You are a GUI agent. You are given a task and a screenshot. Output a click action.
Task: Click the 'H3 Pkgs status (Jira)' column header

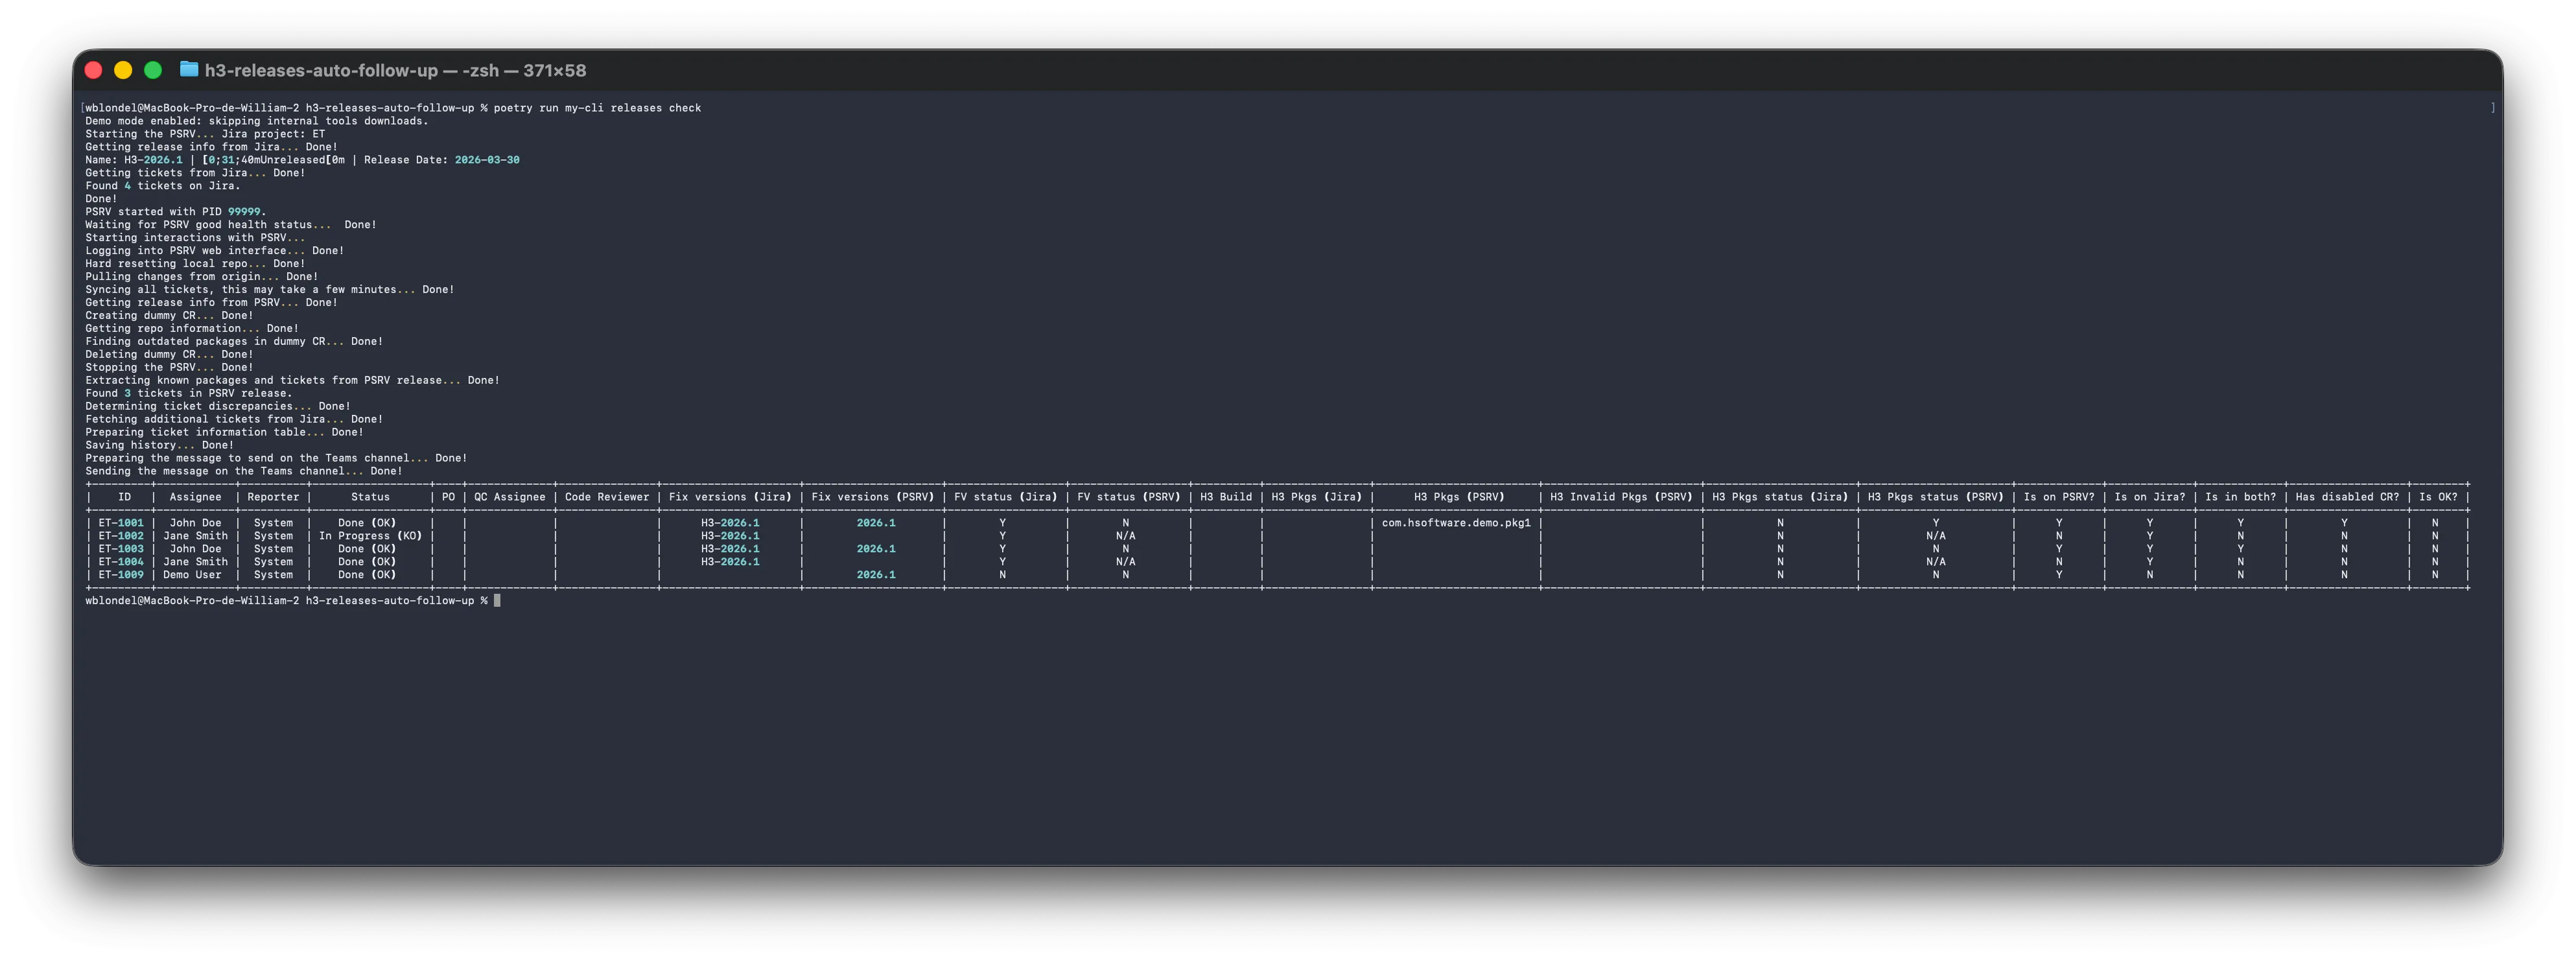click(x=1780, y=497)
